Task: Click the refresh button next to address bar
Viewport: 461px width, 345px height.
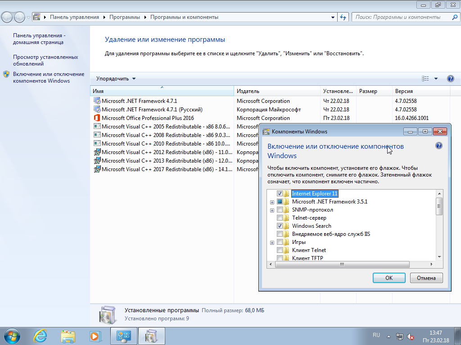Action: [x=343, y=17]
